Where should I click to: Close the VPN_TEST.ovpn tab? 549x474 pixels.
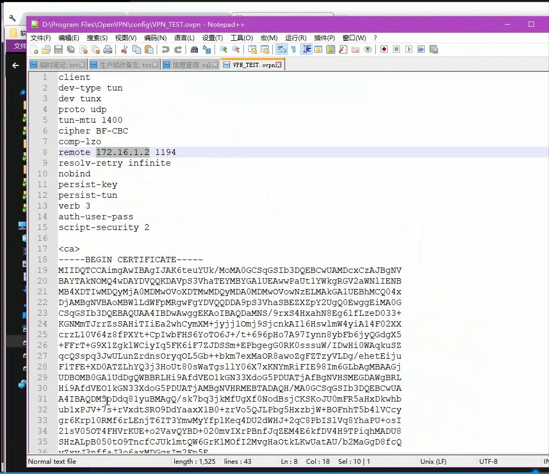coord(279,65)
